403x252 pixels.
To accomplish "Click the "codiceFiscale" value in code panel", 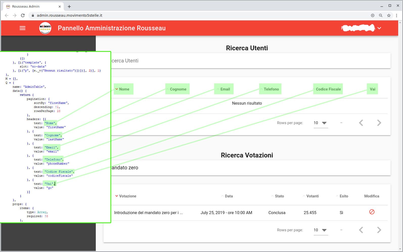I will click(x=59, y=176).
